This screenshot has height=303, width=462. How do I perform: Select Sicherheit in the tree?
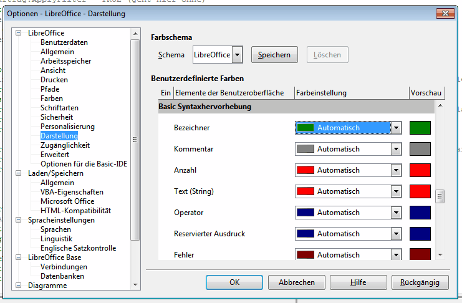57,117
